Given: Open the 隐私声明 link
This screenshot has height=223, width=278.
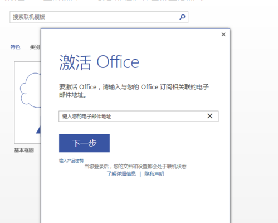Looking at the screenshot, I should click(x=154, y=174).
